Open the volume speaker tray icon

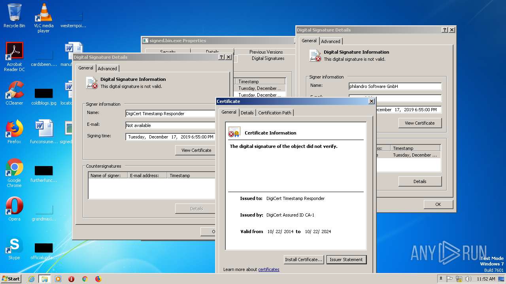point(468,279)
